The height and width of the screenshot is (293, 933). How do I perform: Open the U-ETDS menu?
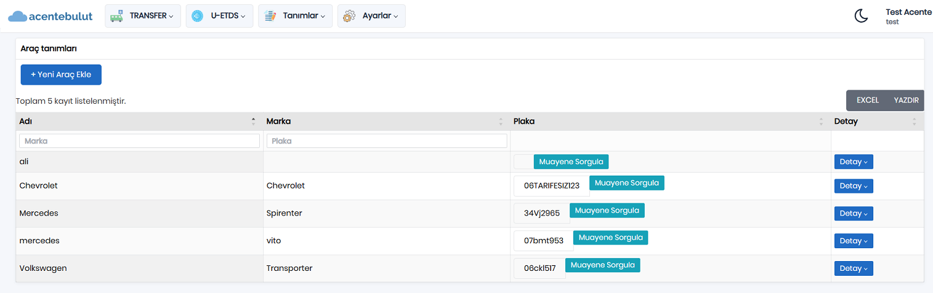[220, 16]
